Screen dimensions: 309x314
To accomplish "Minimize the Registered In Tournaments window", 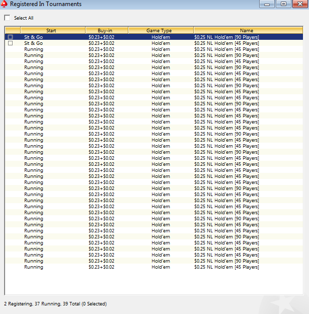I will pyautogui.click(x=267, y=4).
